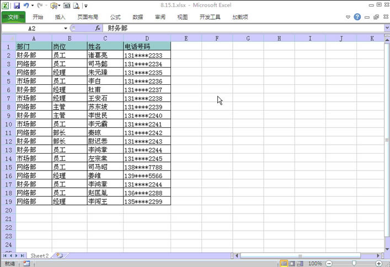Click cell containing 姜维

click(x=105, y=176)
